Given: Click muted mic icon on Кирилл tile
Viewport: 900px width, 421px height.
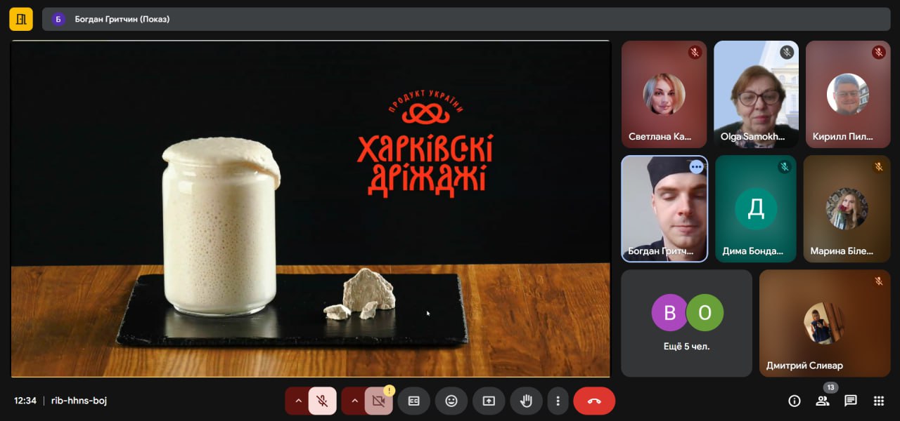Looking at the screenshot, I should pyautogui.click(x=878, y=52).
